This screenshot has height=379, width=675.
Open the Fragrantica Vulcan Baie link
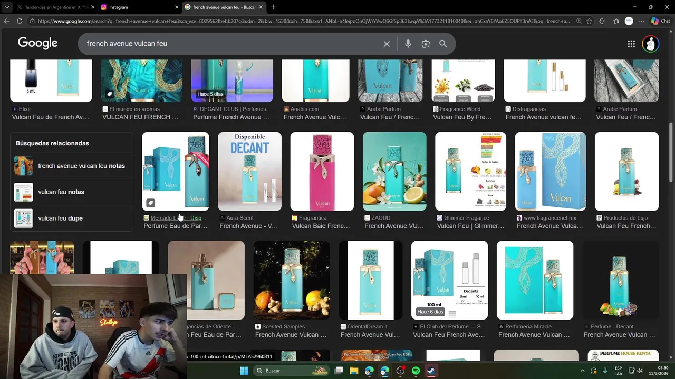point(321,222)
